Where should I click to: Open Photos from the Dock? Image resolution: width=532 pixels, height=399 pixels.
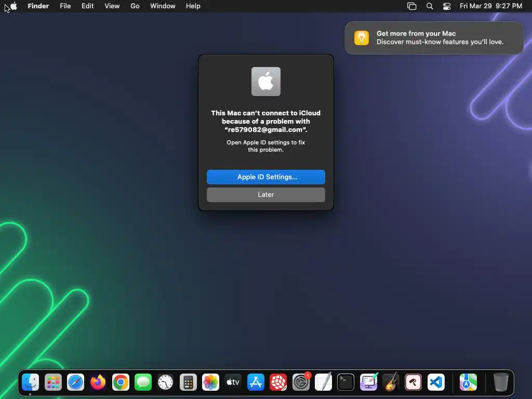pyautogui.click(x=210, y=382)
